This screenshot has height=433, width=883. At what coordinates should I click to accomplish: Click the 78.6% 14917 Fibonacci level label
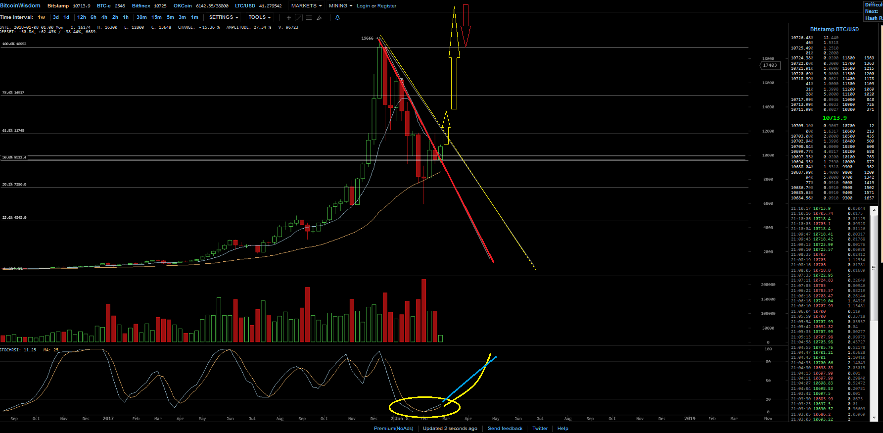coord(13,93)
